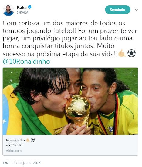Click soccer ball emoji in card title

pyautogui.click(x=33, y=140)
